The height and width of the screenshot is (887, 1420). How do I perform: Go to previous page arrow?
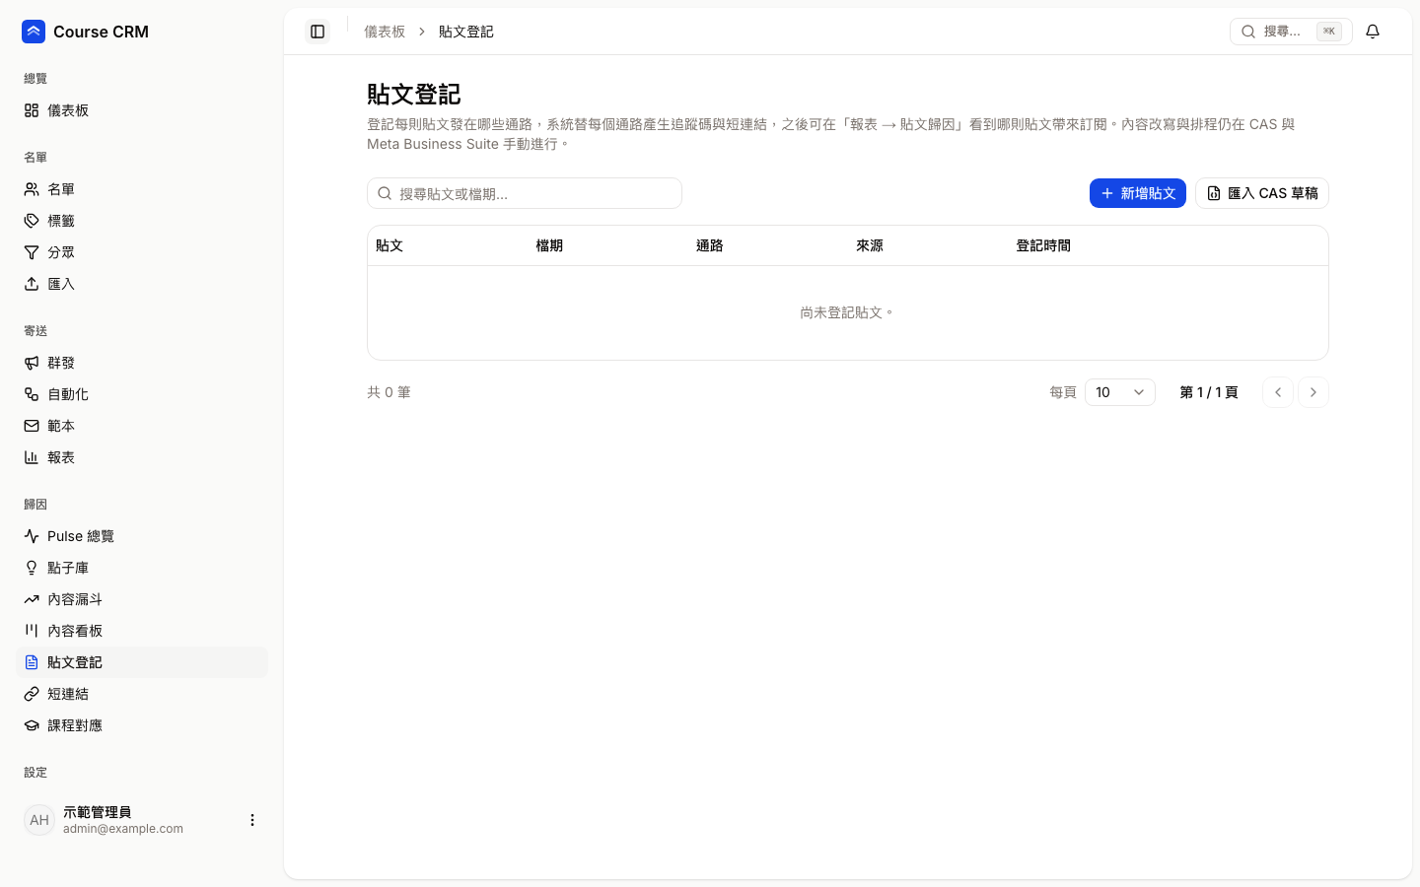[x=1278, y=392]
